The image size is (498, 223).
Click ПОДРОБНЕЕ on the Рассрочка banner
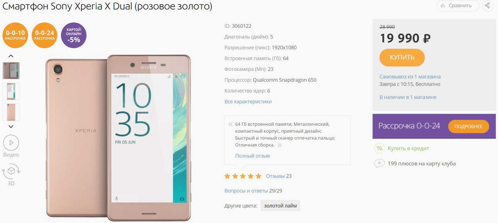click(x=469, y=126)
